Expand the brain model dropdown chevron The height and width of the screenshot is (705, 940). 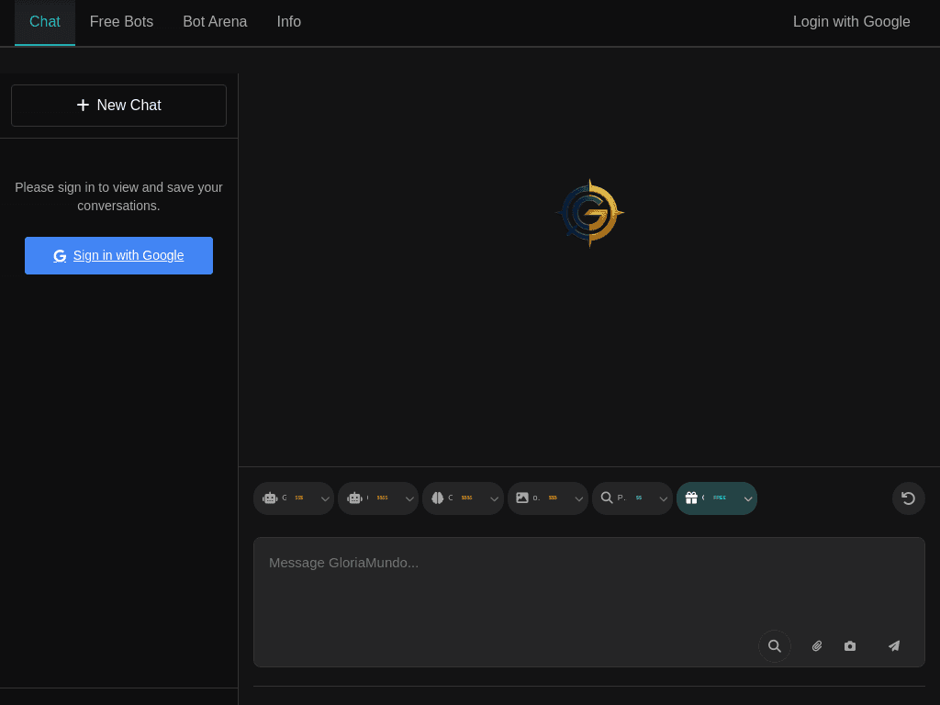point(494,498)
